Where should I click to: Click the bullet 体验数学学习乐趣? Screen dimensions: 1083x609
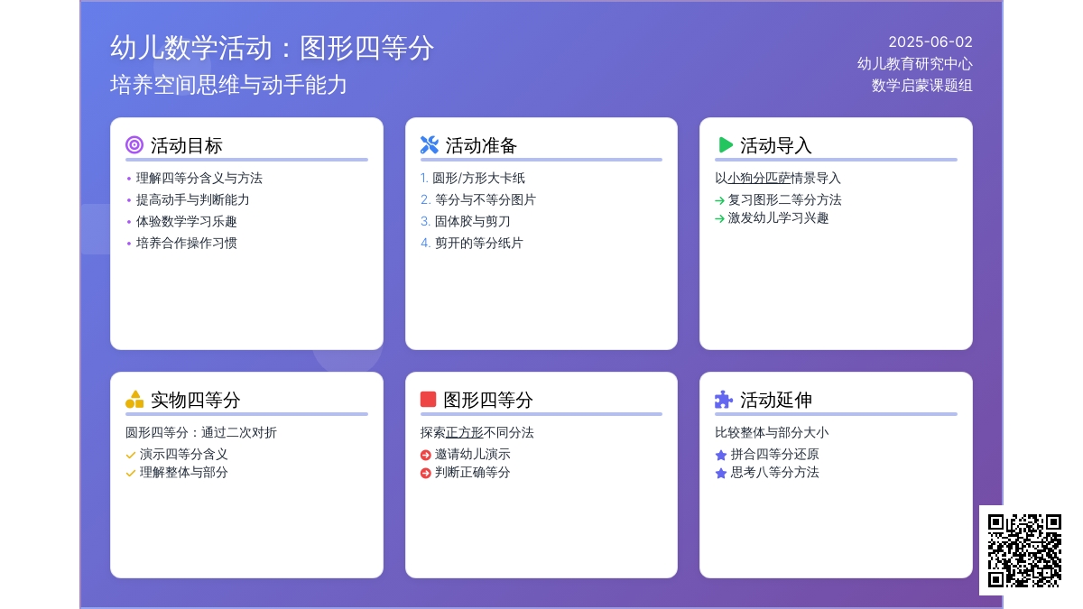point(187,222)
